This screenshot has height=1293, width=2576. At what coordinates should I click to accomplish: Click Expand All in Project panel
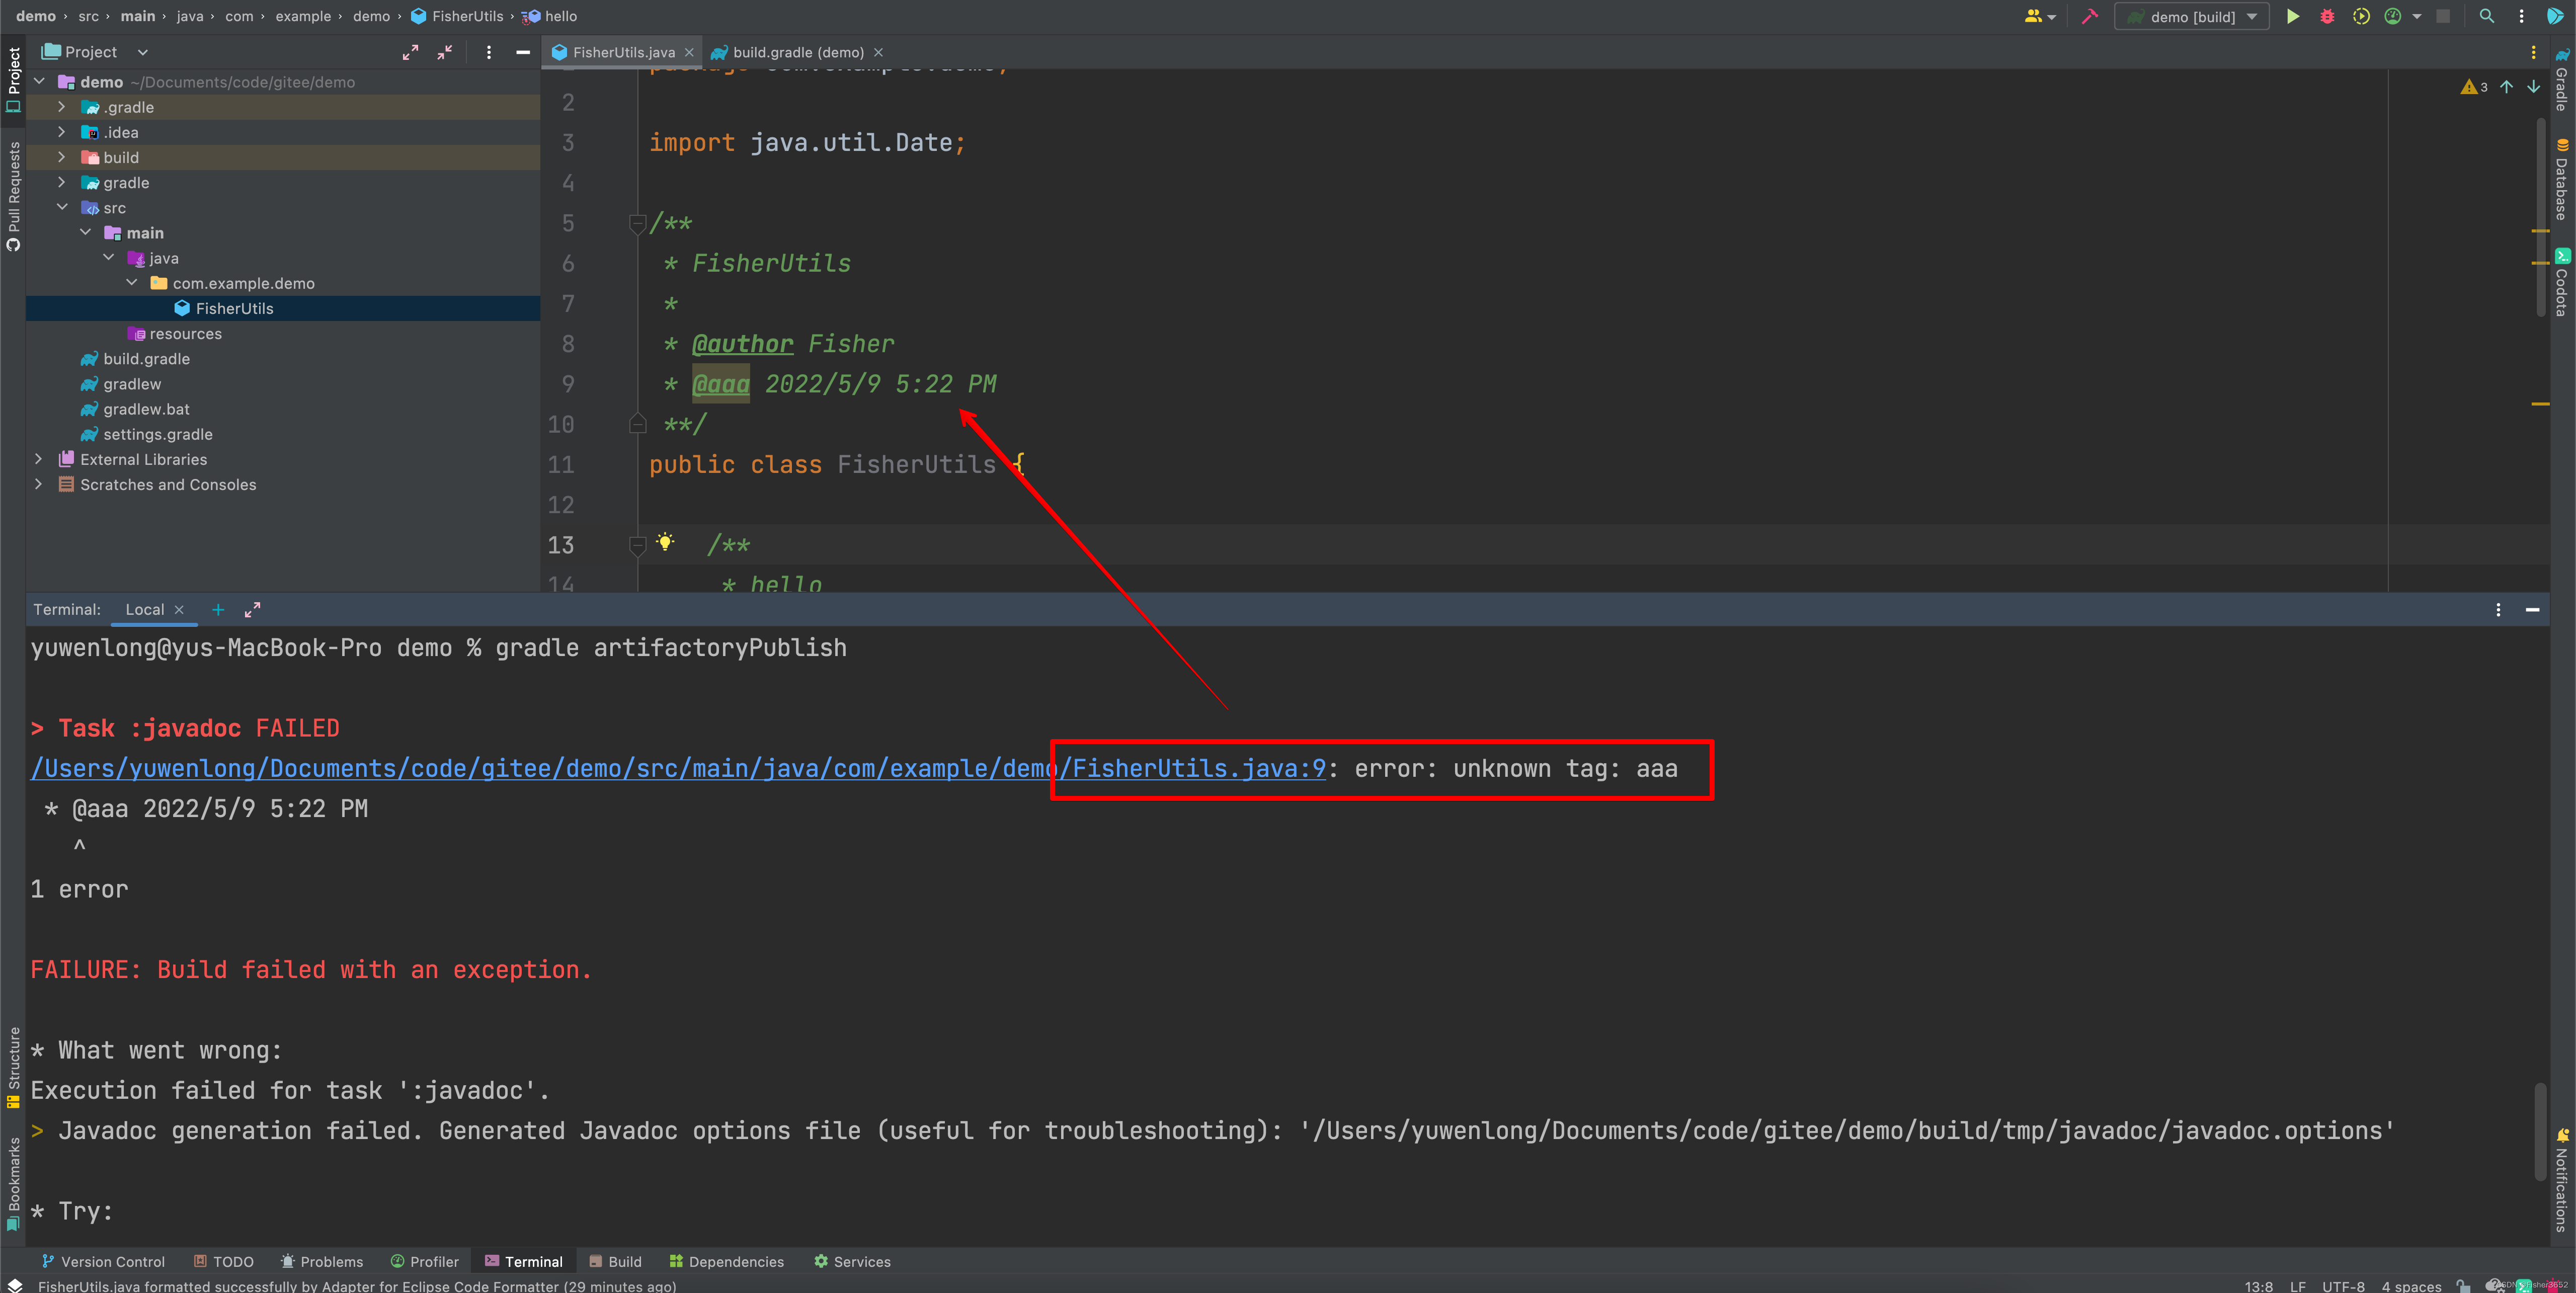point(410,52)
